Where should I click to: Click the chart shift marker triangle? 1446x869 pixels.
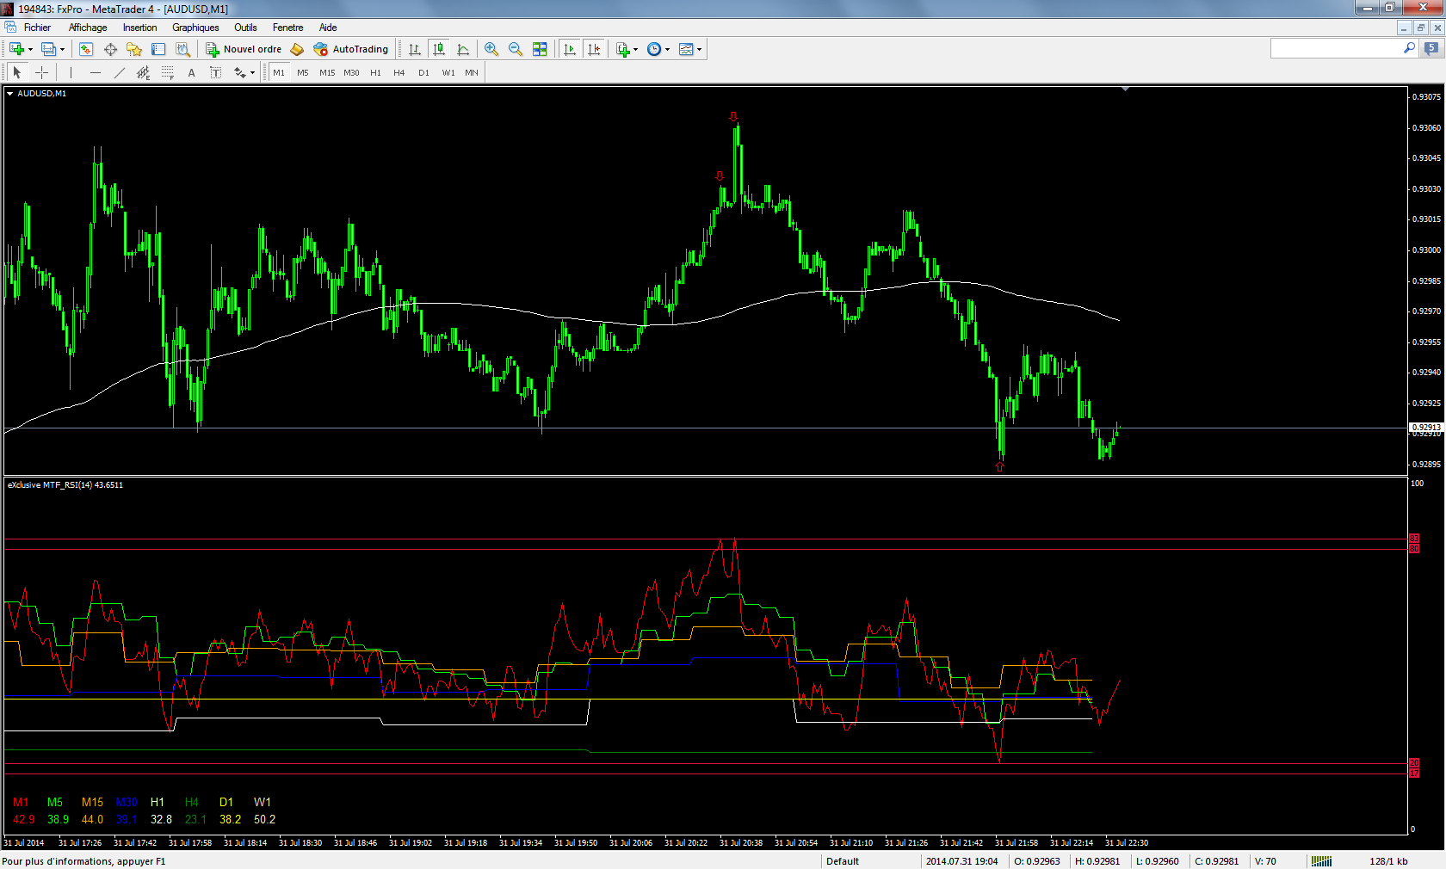pos(1125,89)
